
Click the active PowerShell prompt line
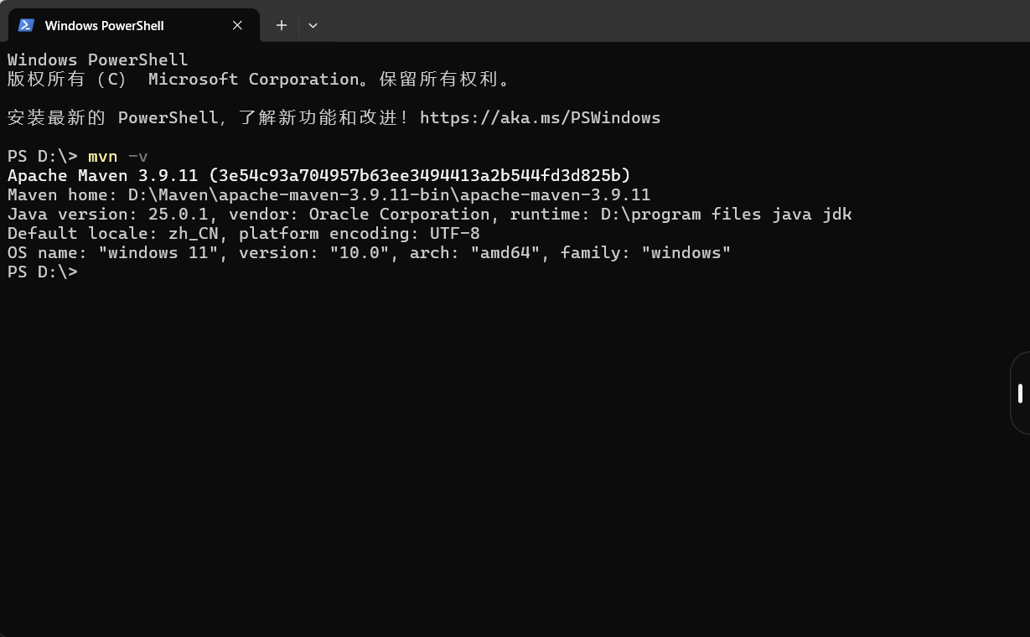pyautogui.click(x=42, y=272)
